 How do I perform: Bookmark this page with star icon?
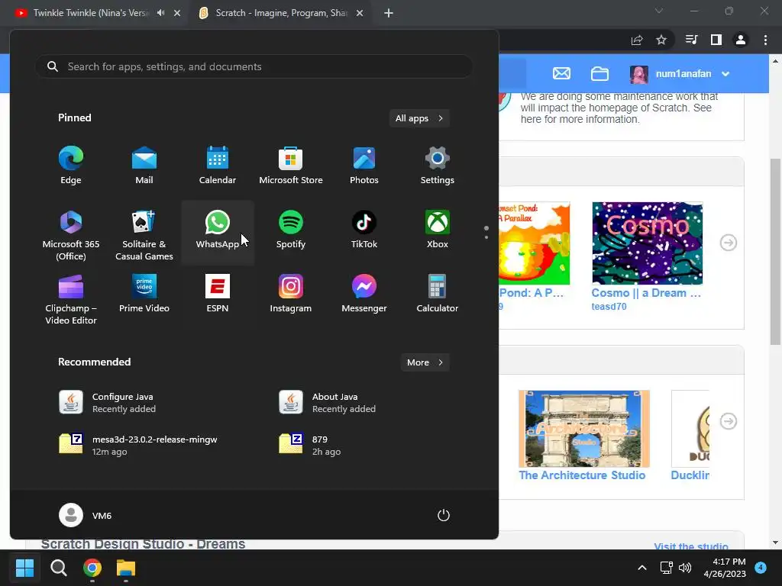[x=661, y=40]
